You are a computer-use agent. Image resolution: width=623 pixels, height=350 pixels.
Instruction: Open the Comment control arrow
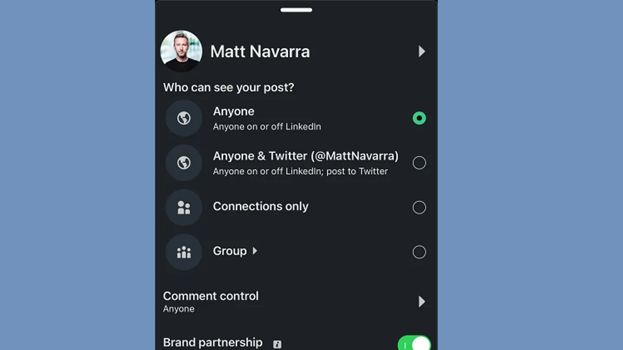422,301
